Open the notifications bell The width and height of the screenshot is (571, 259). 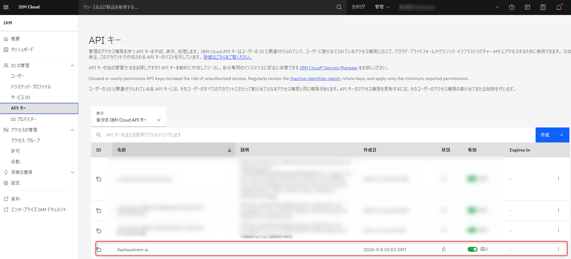[x=559, y=7]
